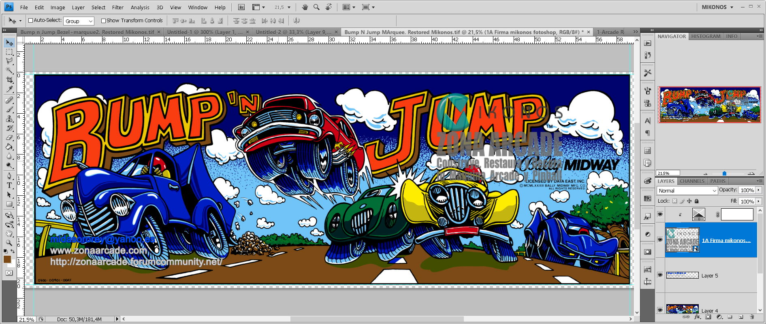Enable Show Transform Controls checkbox
Screen dimensions: 766x324
point(103,21)
